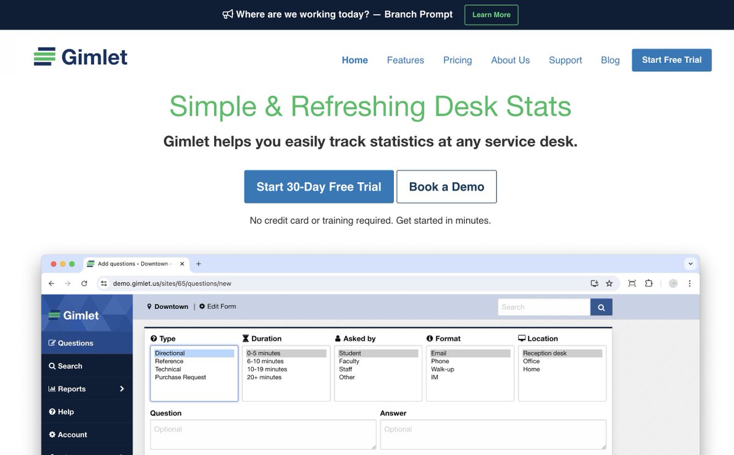Expand the Reports sidebar chevron
The height and width of the screenshot is (455, 734).
coord(122,389)
